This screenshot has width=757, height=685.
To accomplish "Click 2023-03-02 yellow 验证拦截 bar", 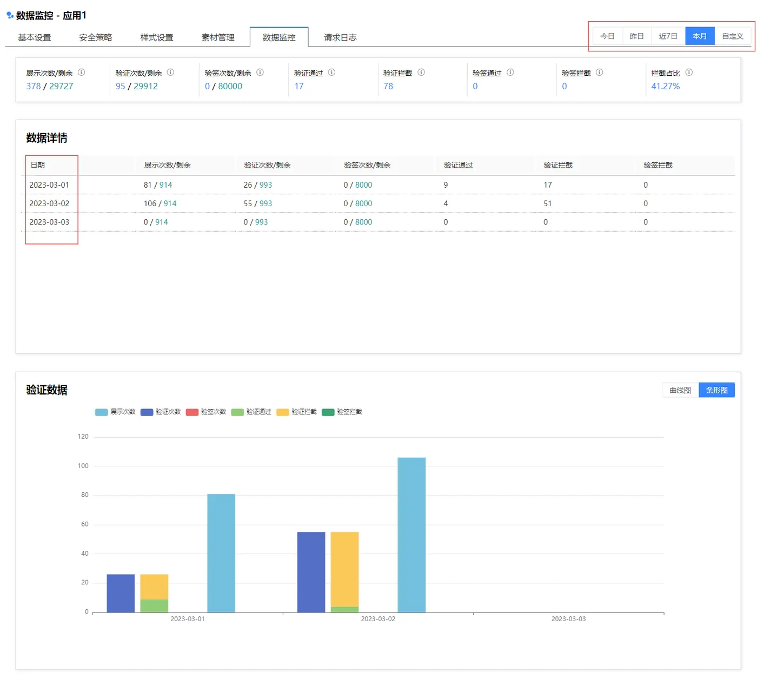I will [344, 569].
